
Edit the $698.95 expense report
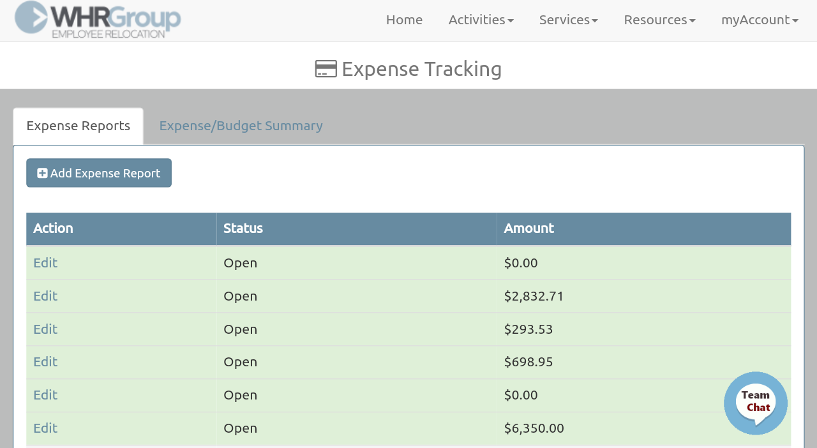pos(45,362)
